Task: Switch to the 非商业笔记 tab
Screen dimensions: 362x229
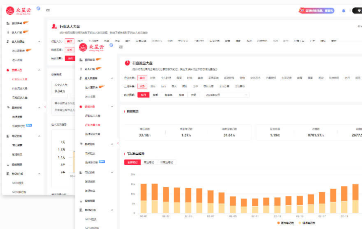Action: coord(167,162)
